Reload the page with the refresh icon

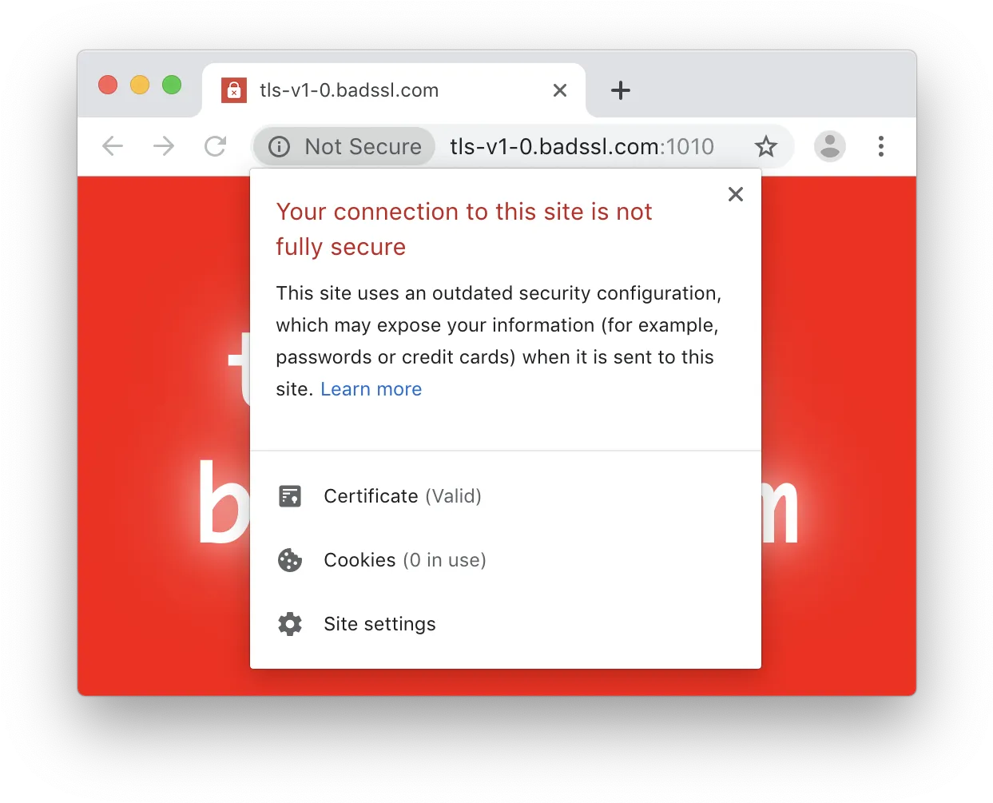pyautogui.click(x=215, y=146)
